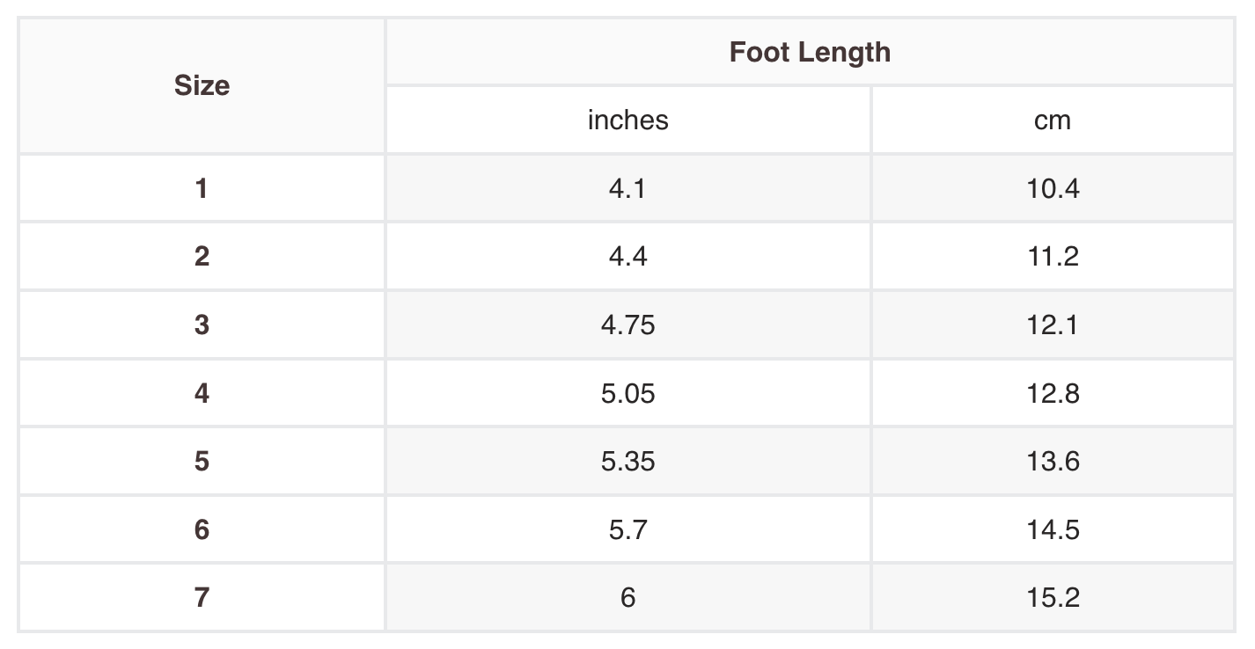Click the size 2 row label
This screenshot has height=649, width=1255.
pyautogui.click(x=202, y=256)
